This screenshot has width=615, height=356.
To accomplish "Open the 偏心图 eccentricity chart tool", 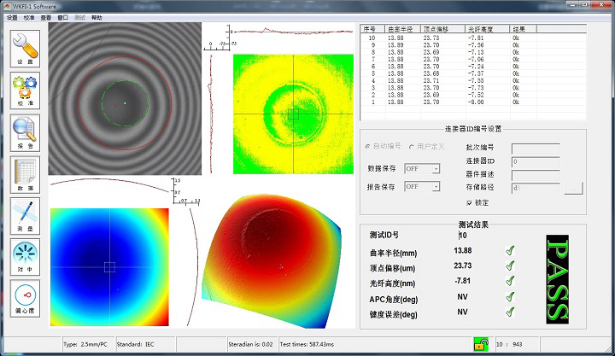I will coord(25,299).
